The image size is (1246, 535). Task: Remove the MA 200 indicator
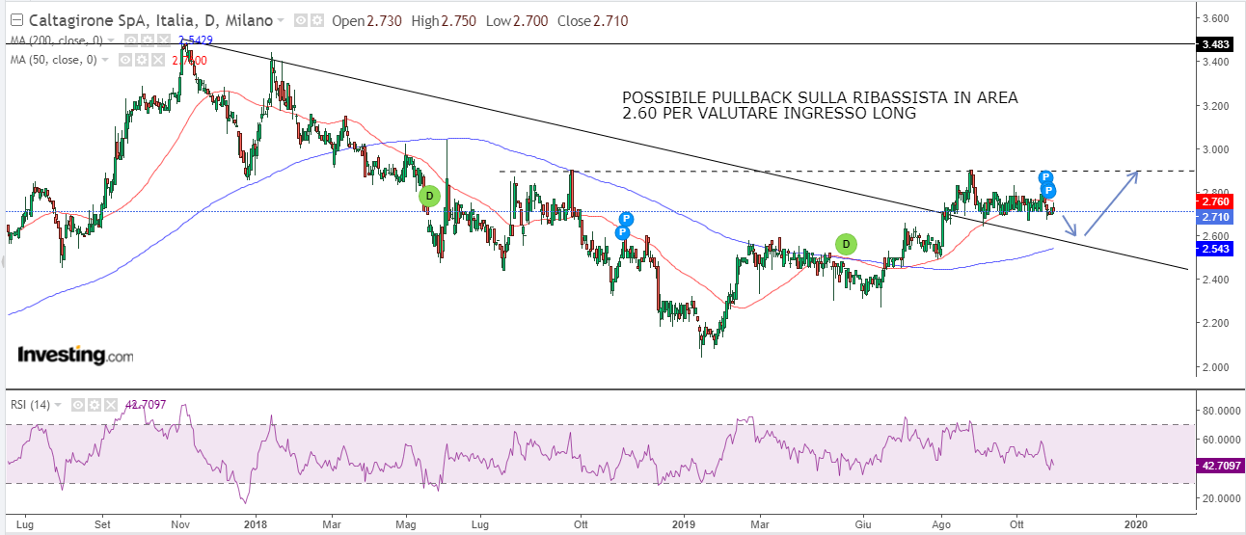click(166, 40)
